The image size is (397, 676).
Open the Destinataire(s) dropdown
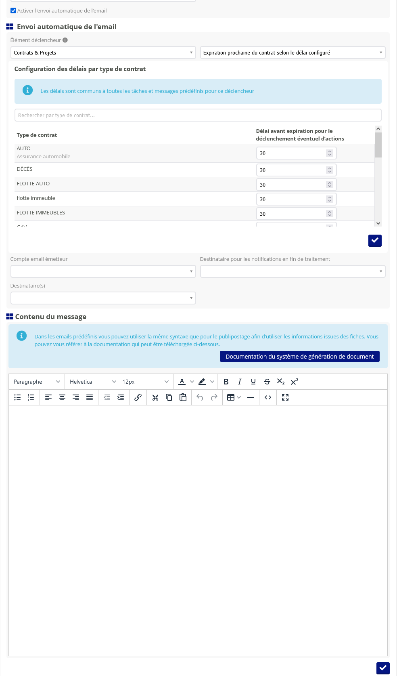(103, 298)
